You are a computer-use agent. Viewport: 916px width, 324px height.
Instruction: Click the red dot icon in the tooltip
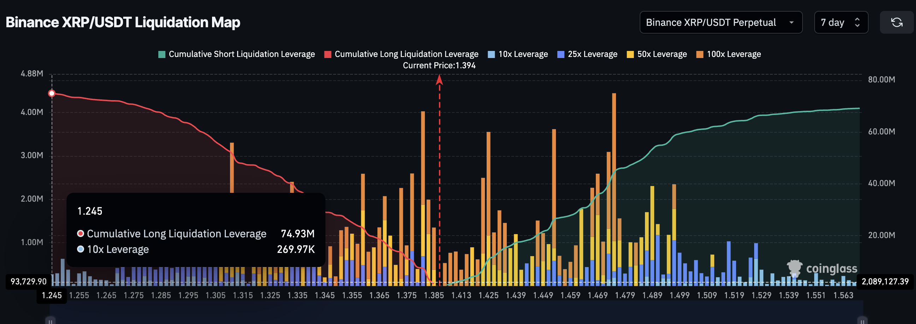[x=80, y=233]
